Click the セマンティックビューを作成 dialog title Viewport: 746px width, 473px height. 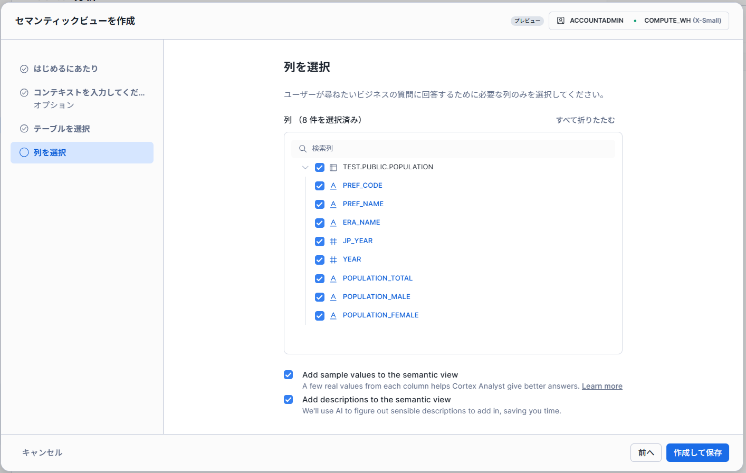pos(75,21)
